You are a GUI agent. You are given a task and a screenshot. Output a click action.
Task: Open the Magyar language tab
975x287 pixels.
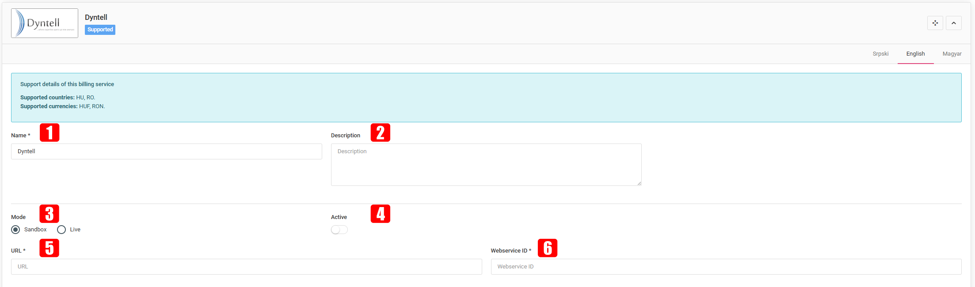coord(952,54)
